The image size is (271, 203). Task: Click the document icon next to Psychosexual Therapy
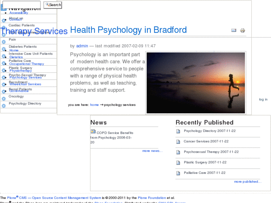pyautogui.click(x=178, y=152)
